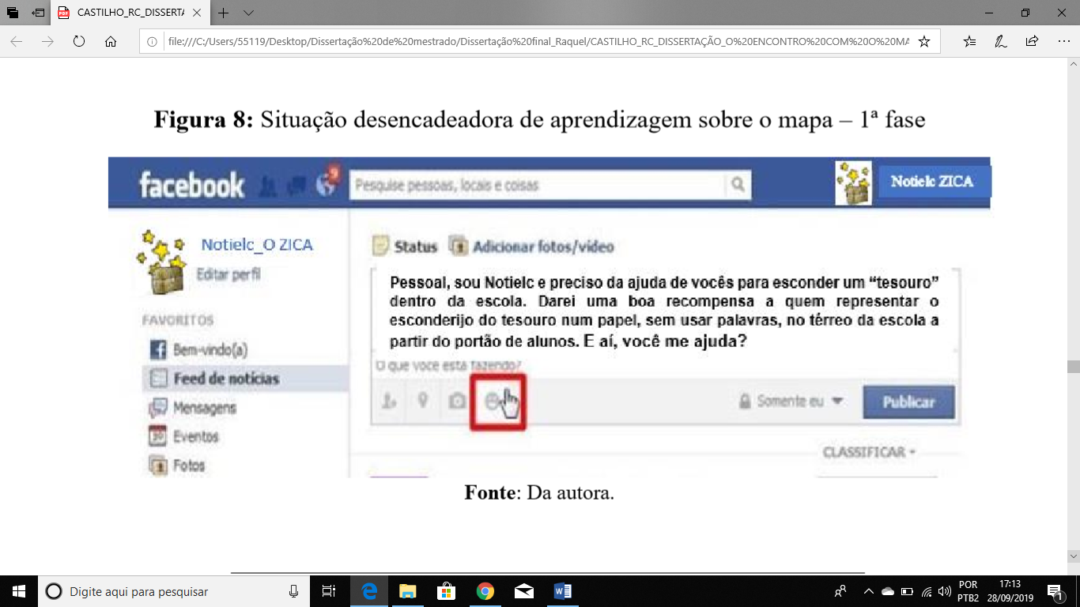
Task: Click the vertical scrollbar thumb
Action: pos(1073,367)
